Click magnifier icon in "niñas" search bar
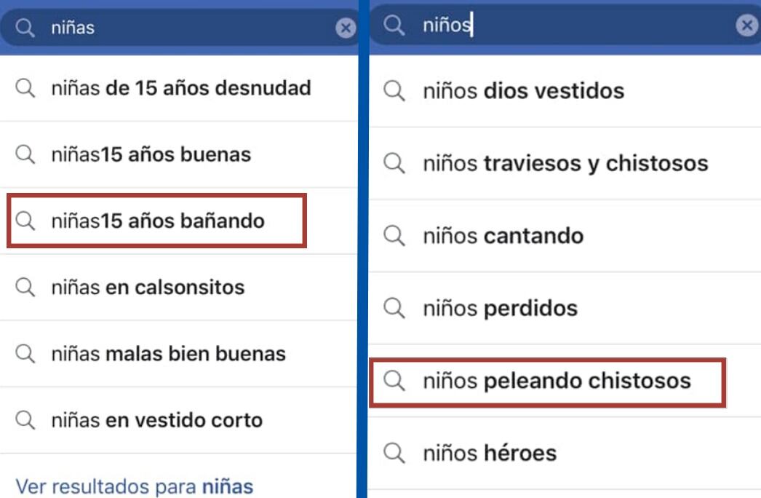Screen dimensions: 761x498 [x=25, y=28]
